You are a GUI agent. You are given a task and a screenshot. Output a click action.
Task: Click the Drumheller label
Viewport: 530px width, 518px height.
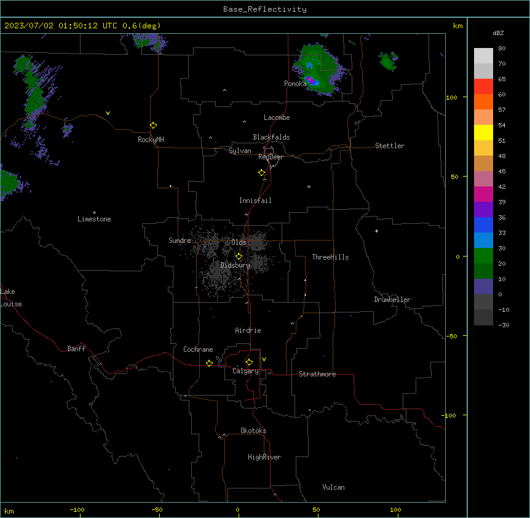tap(392, 300)
